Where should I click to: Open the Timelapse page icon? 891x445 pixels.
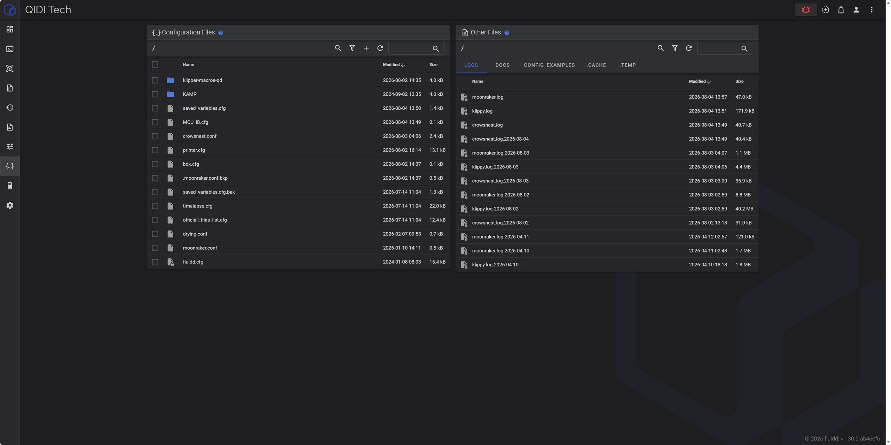pos(10,127)
